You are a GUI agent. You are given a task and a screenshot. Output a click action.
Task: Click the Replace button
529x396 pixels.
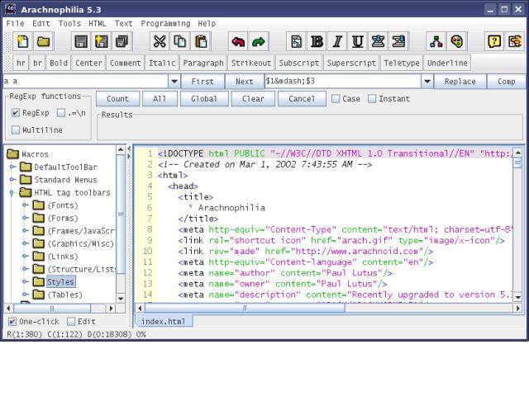460,82
